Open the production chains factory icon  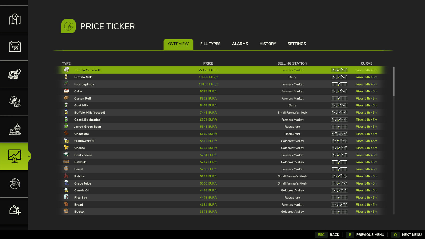tap(15, 129)
